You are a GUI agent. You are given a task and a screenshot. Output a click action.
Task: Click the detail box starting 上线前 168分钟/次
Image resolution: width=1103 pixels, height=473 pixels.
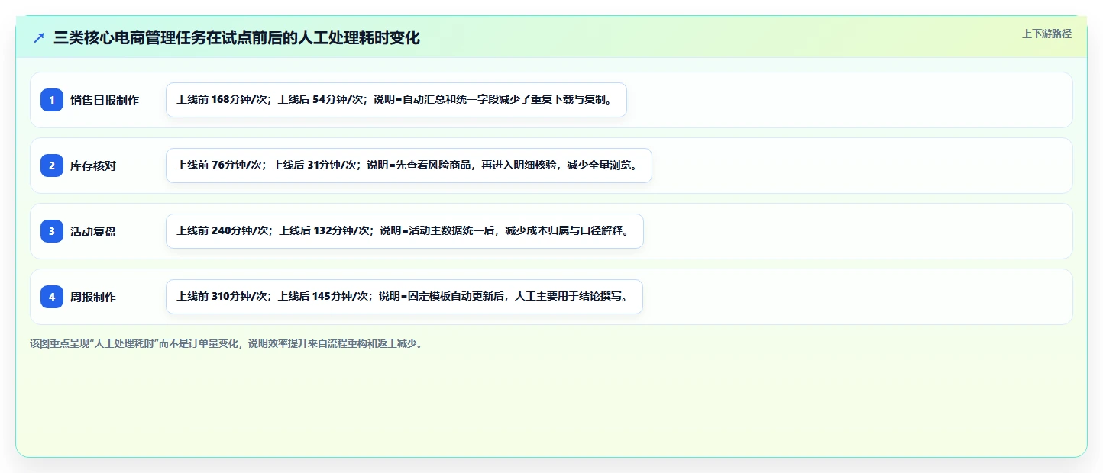click(396, 100)
